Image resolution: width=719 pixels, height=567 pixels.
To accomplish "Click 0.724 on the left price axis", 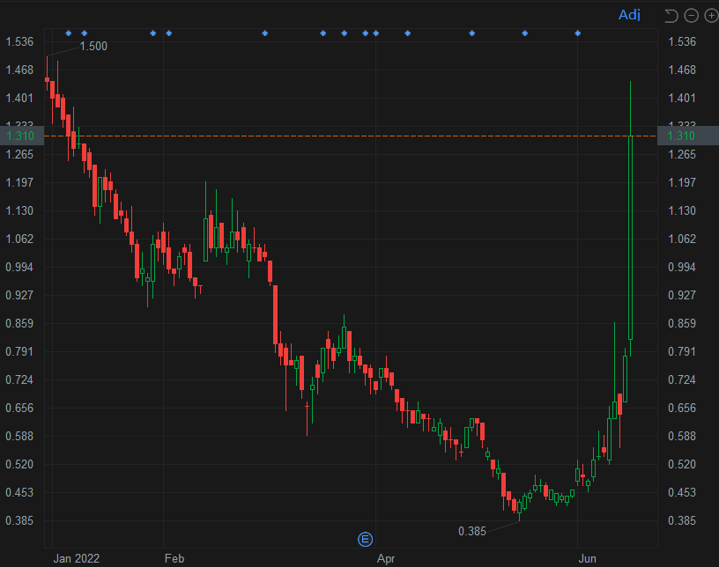I will click(19, 379).
